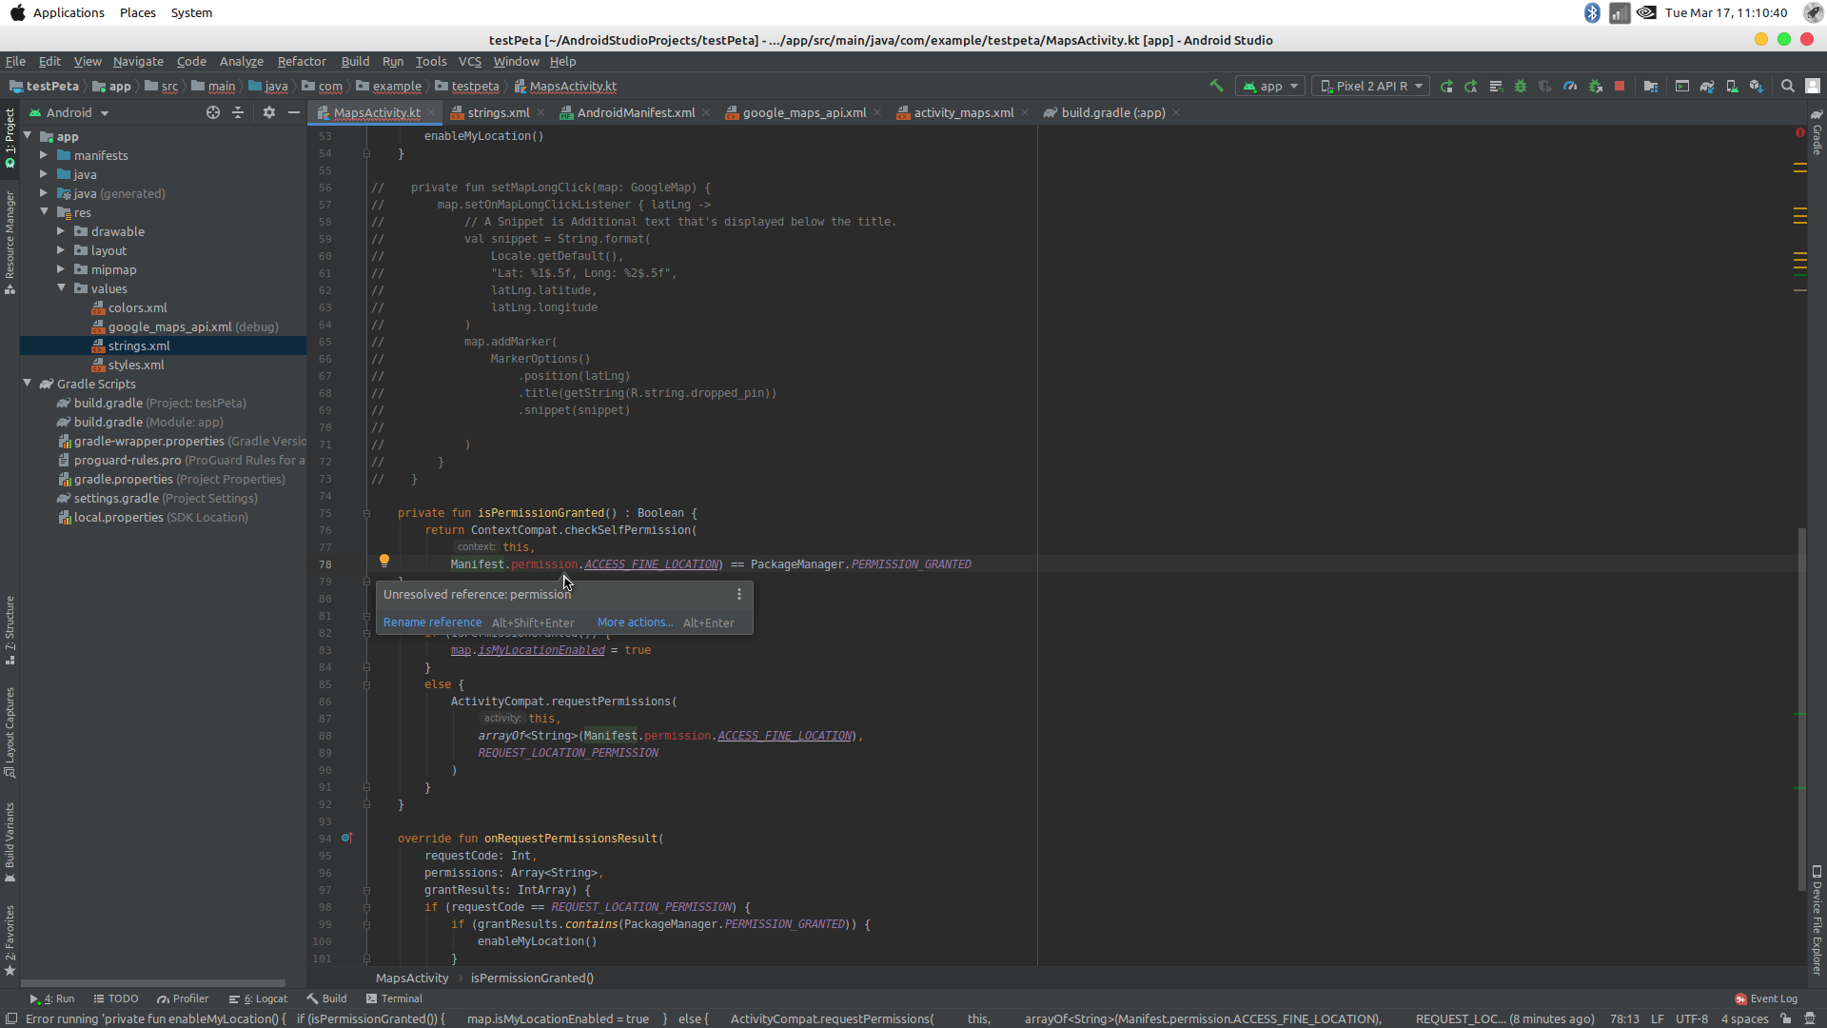Screen dimensions: 1827x1028
Task: Toggle the Terminal tool window
Action: click(x=394, y=998)
